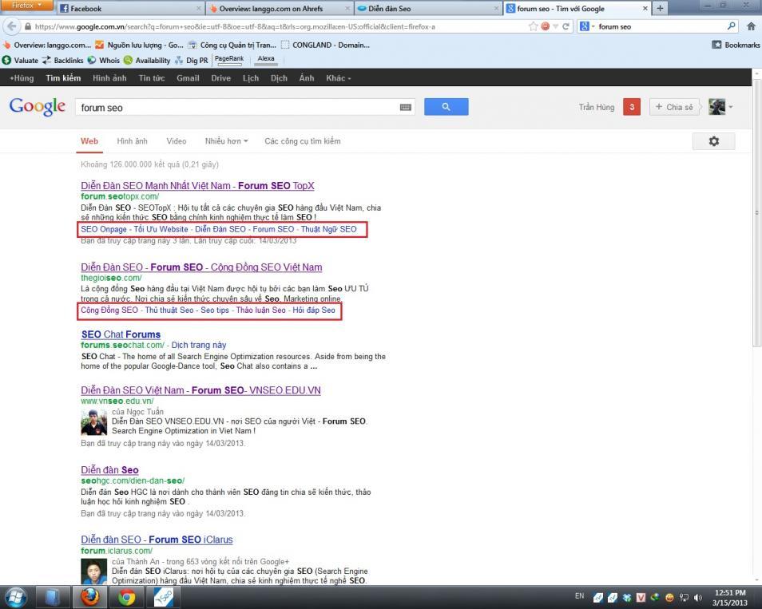The height and width of the screenshot is (609, 762).
Task: Open the SEO Onpage sitelink
Action: click(x=104, y=229)
